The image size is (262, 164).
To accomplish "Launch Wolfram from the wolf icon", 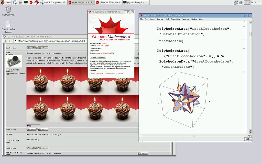I will click(37, 2).
